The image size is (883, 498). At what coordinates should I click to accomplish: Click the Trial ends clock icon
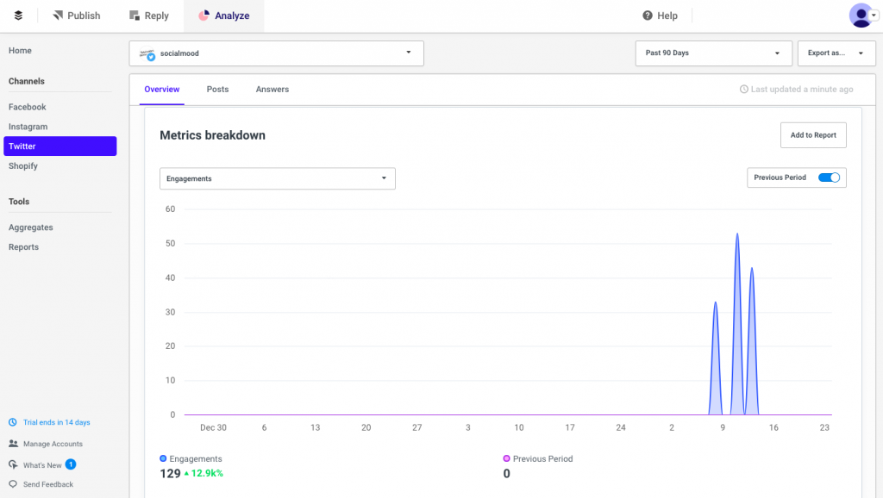coord(13,422)
